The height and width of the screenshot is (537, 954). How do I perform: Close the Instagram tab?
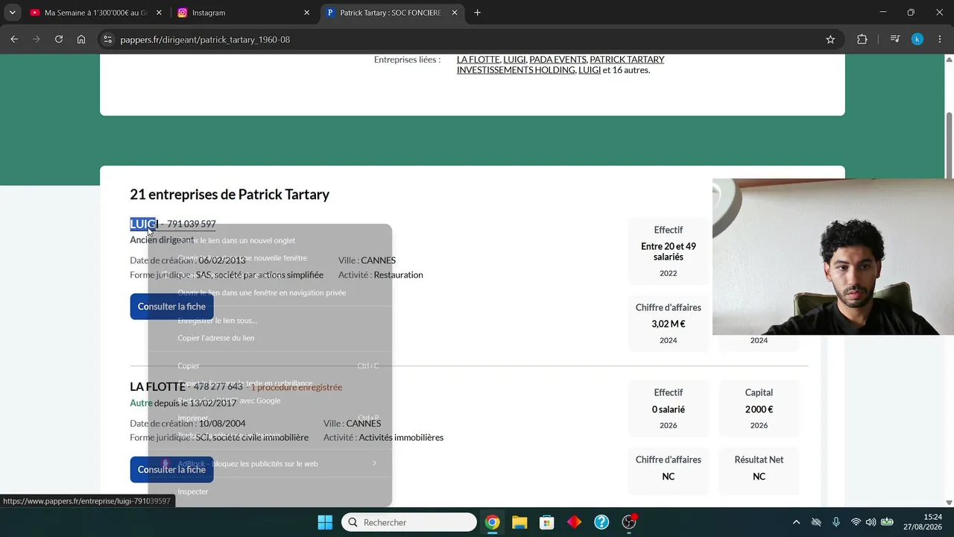[x=306, y=13]
